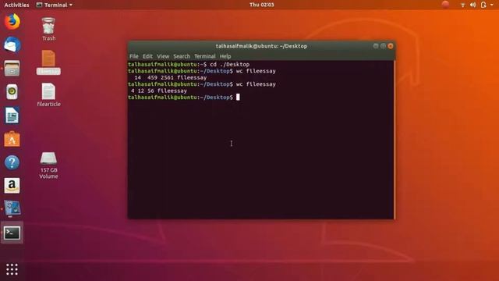Click the Terminal window title bar text
This screenshot has width=499, height=281.
tap(261, 46)
